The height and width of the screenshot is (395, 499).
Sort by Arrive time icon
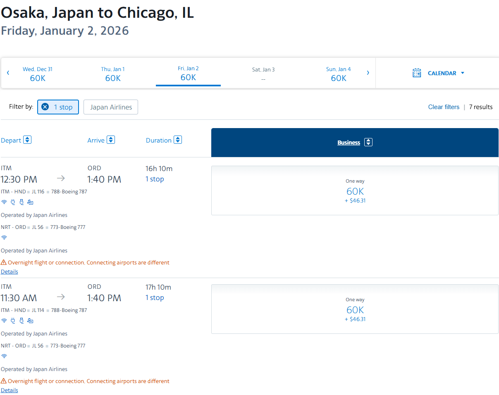tap(111, 140)
